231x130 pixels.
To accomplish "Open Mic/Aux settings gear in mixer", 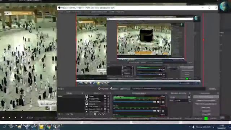I will click(163, 111).
